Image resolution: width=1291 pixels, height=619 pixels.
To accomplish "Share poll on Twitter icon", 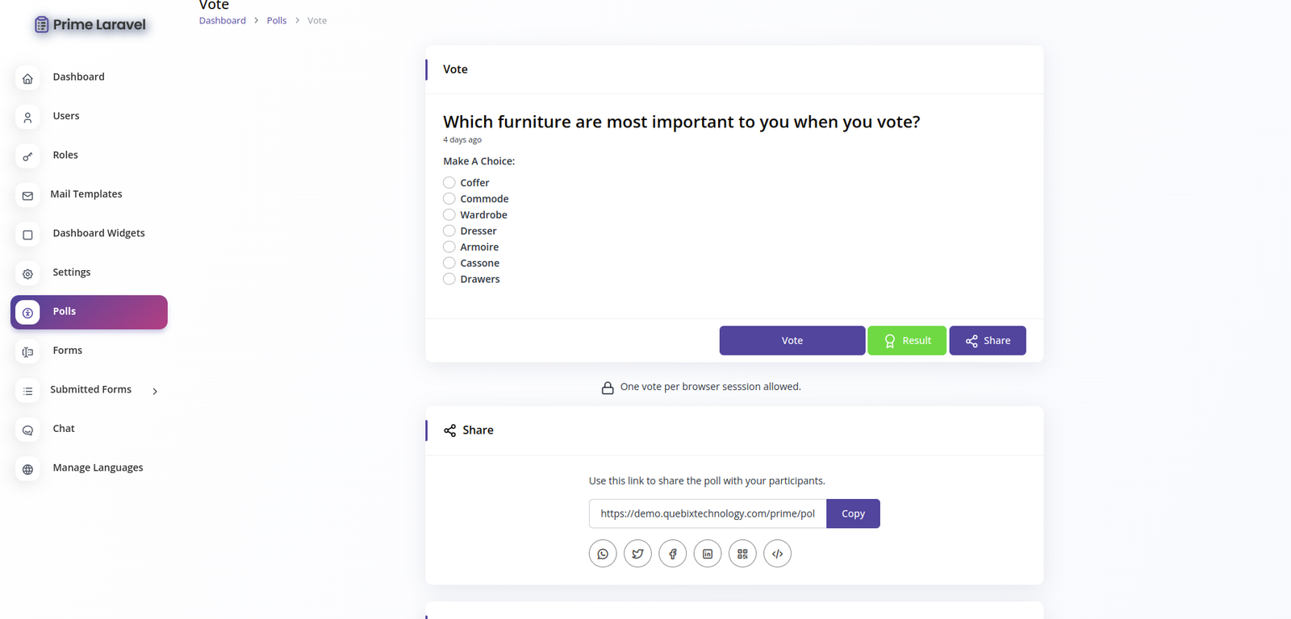I will coord(637,554).
